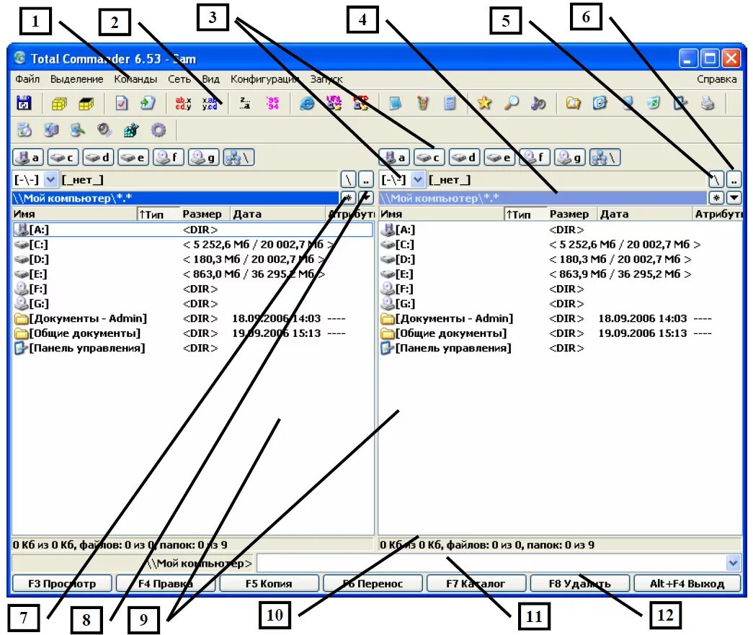Click the blue floppy disk toolbar icon
This screenshot has height=635, width=753.
tap(24, 103)
